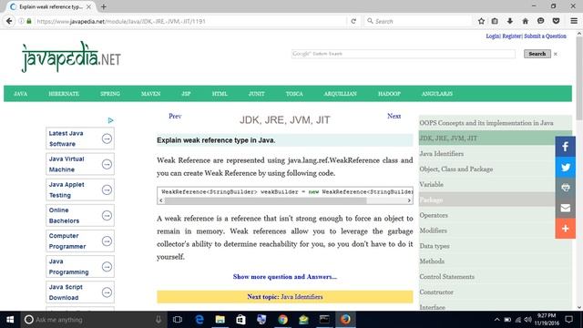Open the Windows Store taskbar icon
This screenshot has height=328, width=583.
pyautogui.click(x=240, y=320)
